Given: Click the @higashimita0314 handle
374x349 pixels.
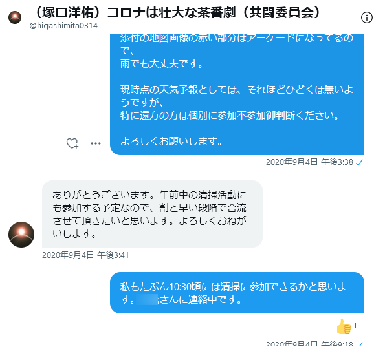Looking at the screenshot, I should (x=63, y=26).
